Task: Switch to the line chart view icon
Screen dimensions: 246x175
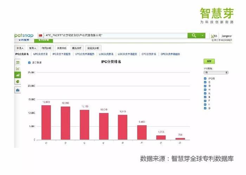Action: [18, 68]
